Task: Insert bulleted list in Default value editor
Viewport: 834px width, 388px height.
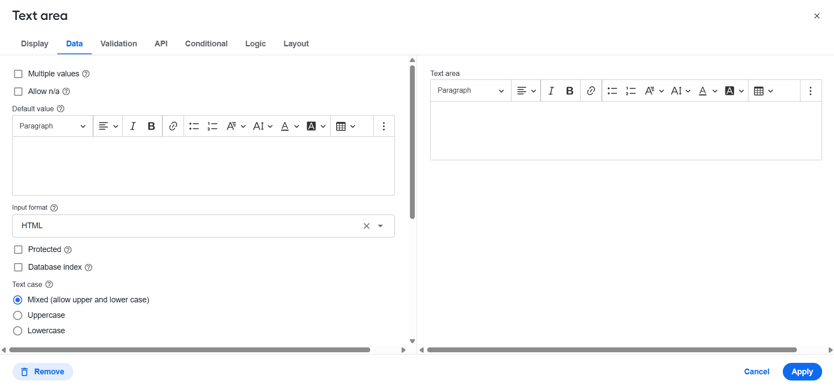Action: tap(194, 126)
